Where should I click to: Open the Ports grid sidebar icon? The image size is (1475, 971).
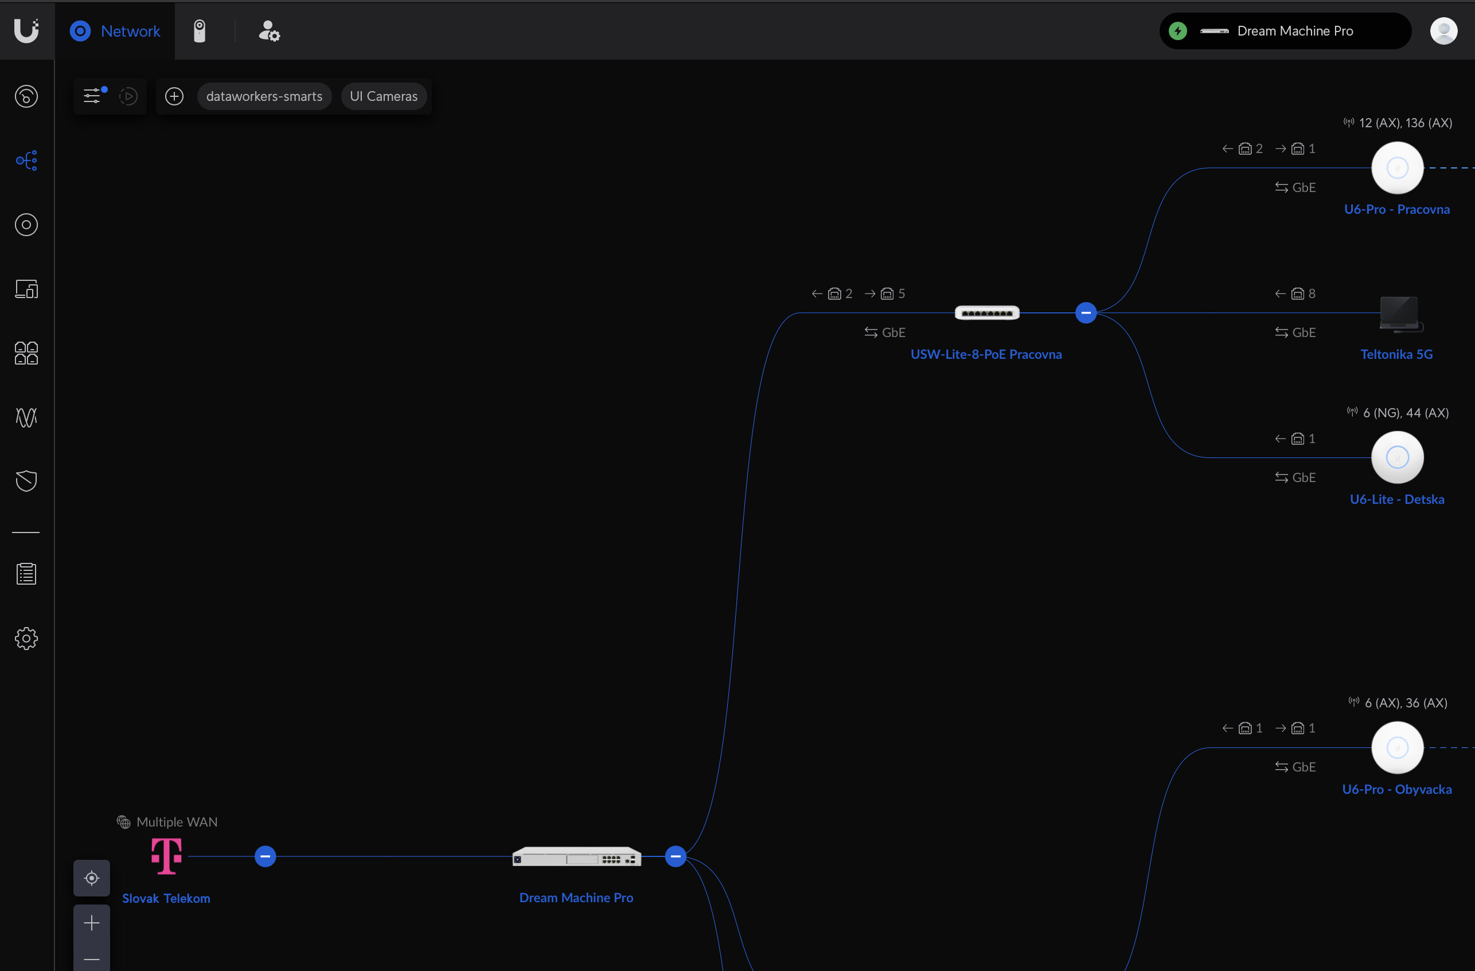(x=26, y=353)
